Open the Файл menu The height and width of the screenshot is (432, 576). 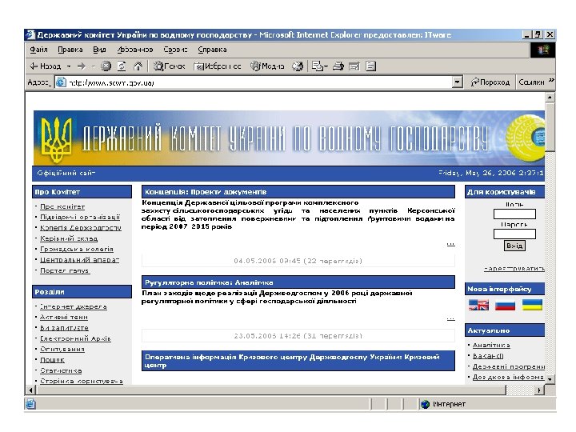pyautogui.click(x=38, y=50)
